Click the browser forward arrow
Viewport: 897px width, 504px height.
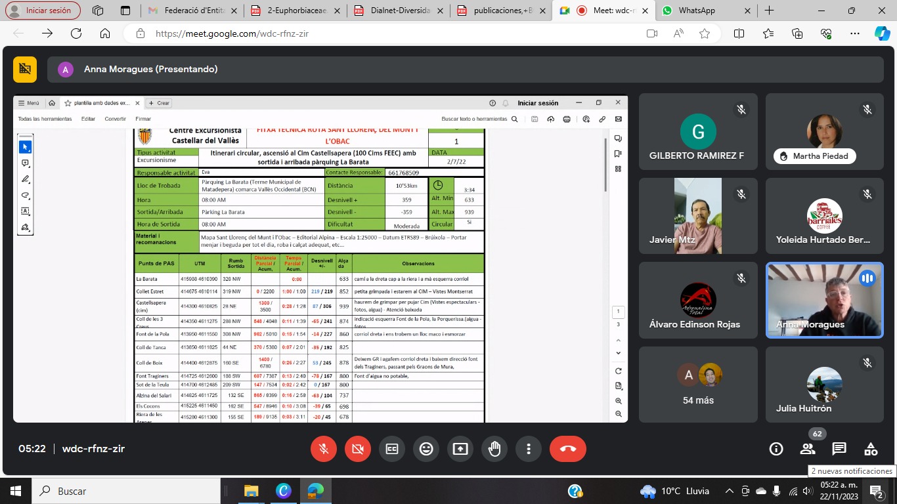[47, 33]
